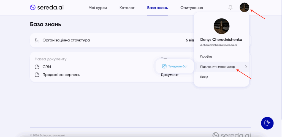
Task: Open notifications bell icon
Action: pos(231,7)
